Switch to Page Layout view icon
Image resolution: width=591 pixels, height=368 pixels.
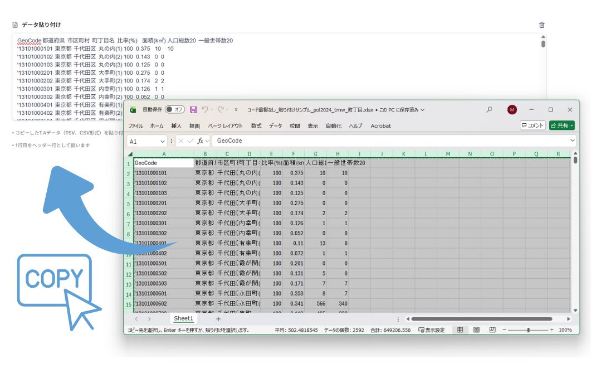pos(476,330)
